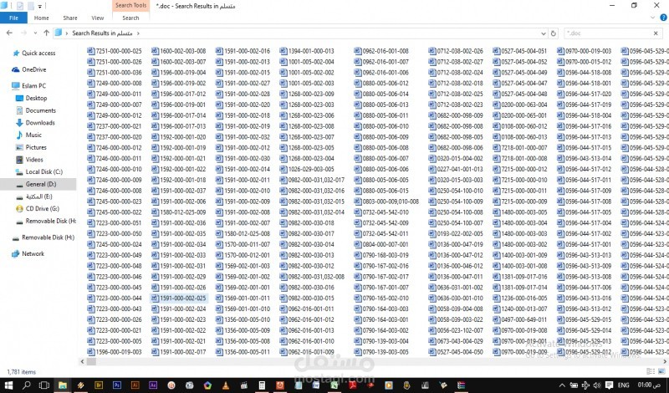Launch Adobe Bridge from the taskbar
The width and height of the screenshot is (669, 393).
[x=99, y=385]
